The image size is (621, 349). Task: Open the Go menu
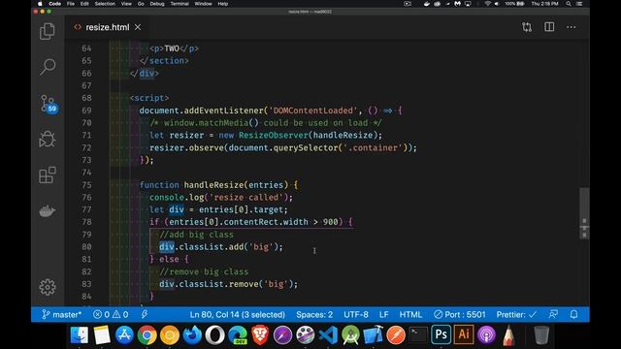click(141, 4)
